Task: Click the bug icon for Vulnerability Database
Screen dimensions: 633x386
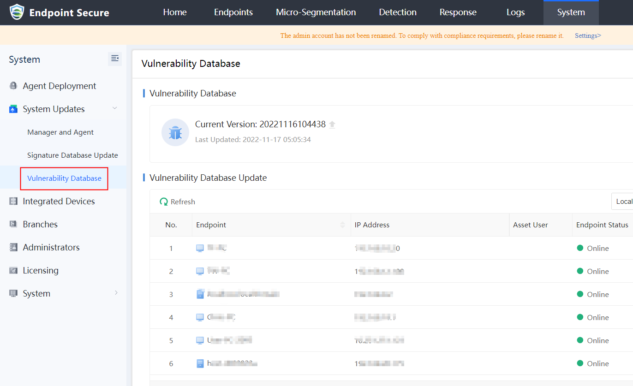Action: [175, 132]
